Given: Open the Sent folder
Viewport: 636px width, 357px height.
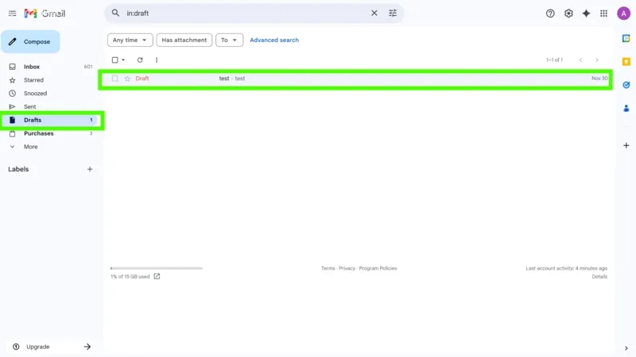Looking at the screenshot, I should click(x=29, y=106).
